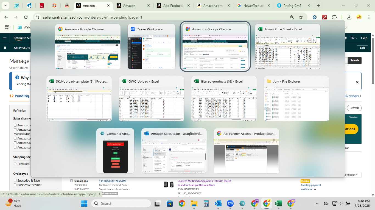Switch to Zoom Workplace window thumbnail
The image size is (375, 210).
(x=152, y=46)
